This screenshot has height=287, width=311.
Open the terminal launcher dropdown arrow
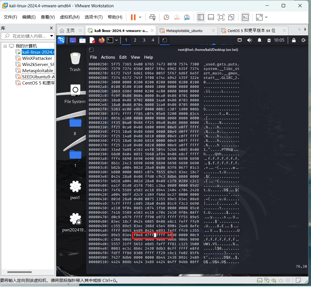[117, 40]
